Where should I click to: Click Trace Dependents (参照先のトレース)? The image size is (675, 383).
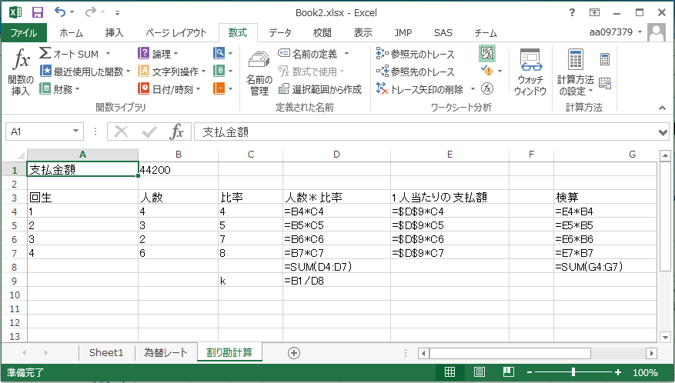[x=416, y=72]
